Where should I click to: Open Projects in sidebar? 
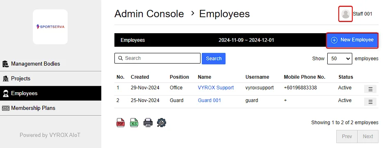51,79
